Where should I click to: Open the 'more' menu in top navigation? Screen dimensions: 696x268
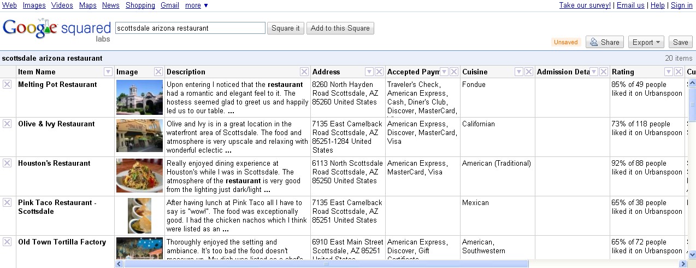(197, 5)
